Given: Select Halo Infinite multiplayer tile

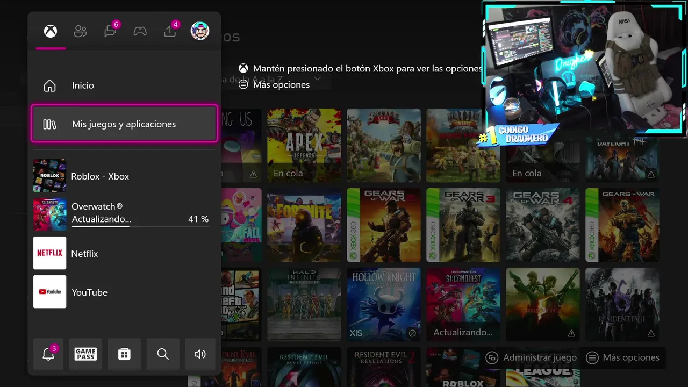Looking at the screenshot, I should [304, 304].
